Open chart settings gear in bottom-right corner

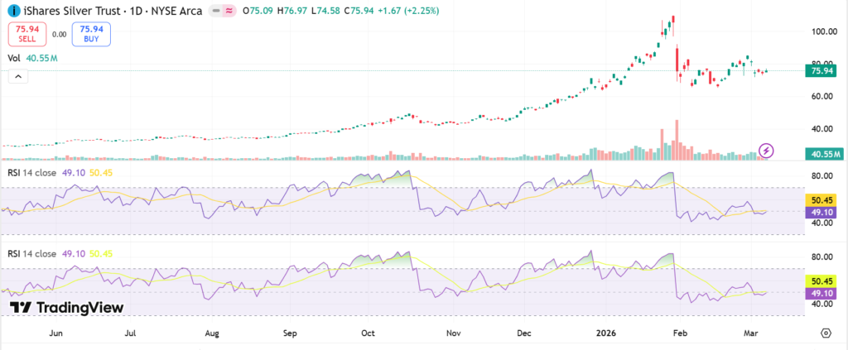click(825, 333)
